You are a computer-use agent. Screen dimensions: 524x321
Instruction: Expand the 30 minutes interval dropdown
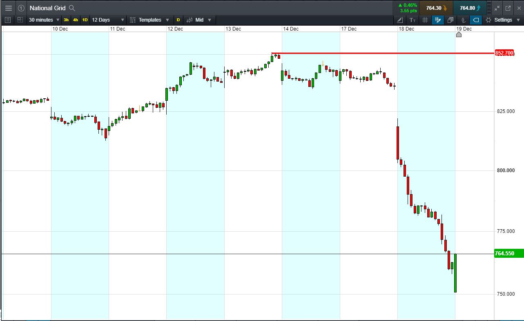[58, 20]
